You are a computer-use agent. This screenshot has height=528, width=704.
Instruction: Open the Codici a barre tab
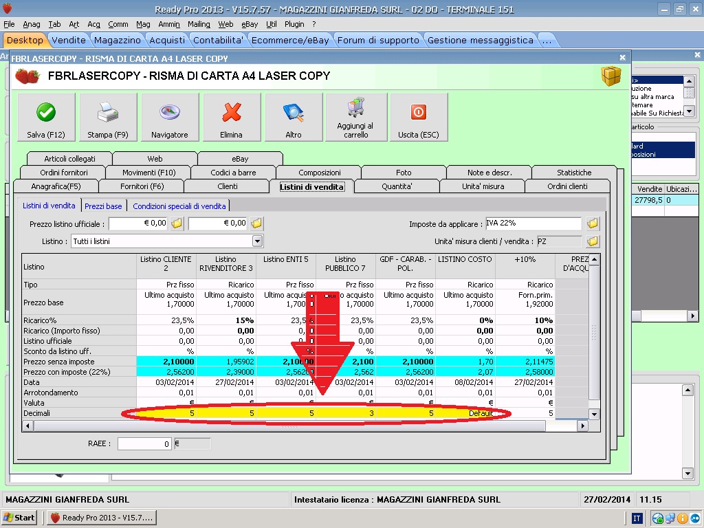coord(234,173)
